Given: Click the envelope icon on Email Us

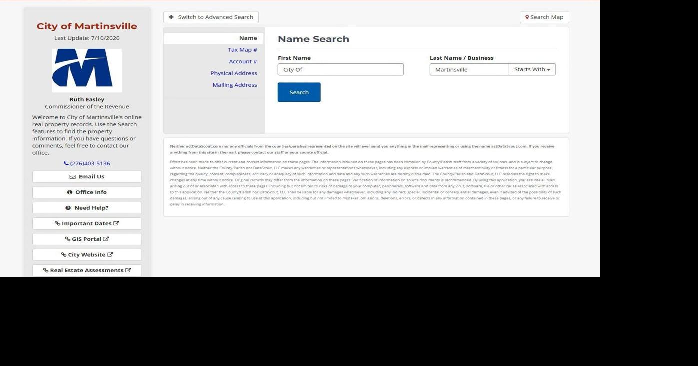Looking at the screenshot, I should tap(72, 177).
